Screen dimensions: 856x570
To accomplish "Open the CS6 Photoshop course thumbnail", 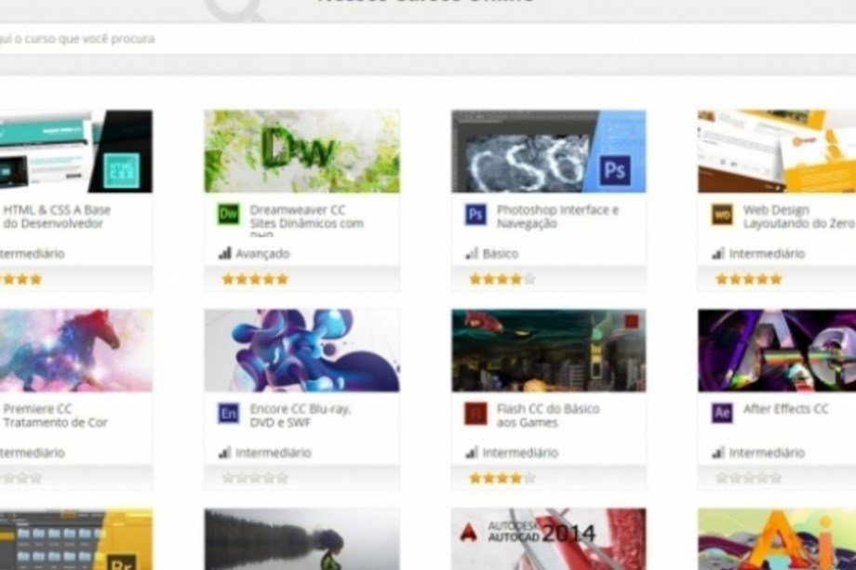I will [549, 151].
